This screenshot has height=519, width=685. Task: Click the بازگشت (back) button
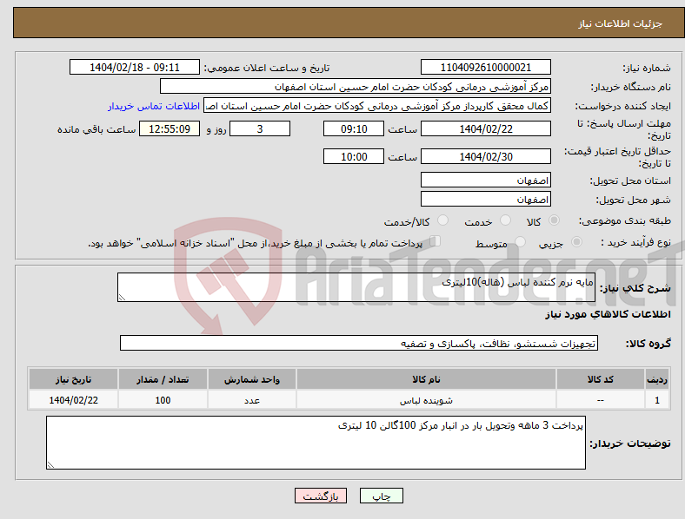tap(321, 496)
